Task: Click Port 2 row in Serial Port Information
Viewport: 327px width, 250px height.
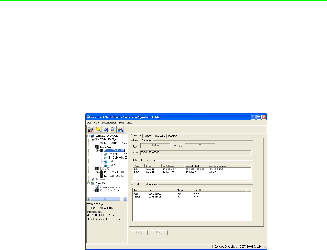Action: click(192, 197)
